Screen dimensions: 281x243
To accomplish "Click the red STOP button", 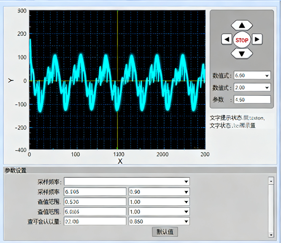I will tap(242, 40).
